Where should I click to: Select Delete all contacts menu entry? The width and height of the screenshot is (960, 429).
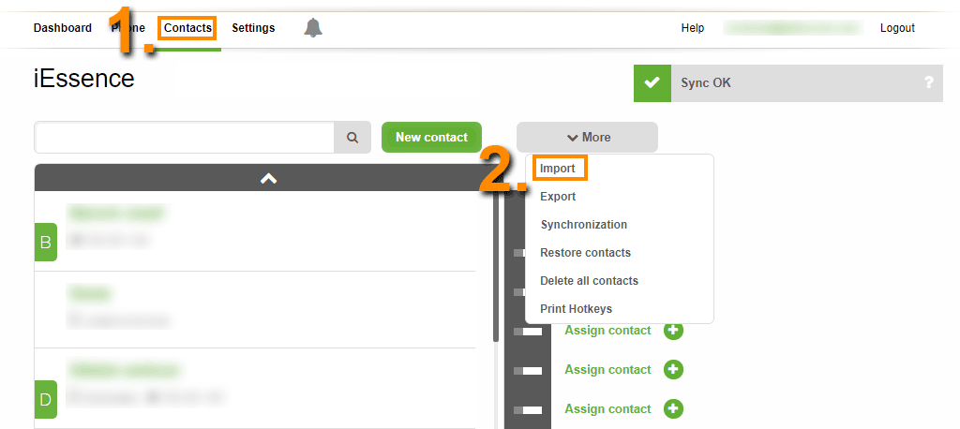[x=589, y=281]
